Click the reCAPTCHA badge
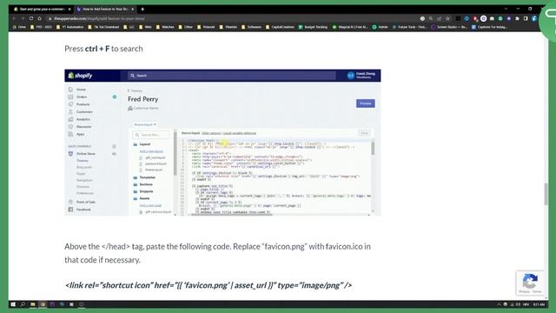The image size is (556, 313). coord(530,283)
